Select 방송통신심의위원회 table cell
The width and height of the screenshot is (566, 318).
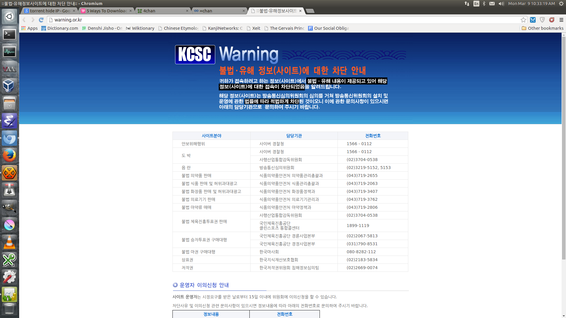click(x=277, y=168)
